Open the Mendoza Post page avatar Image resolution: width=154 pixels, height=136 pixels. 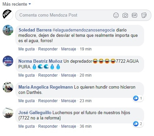click(x=8, y=15)
